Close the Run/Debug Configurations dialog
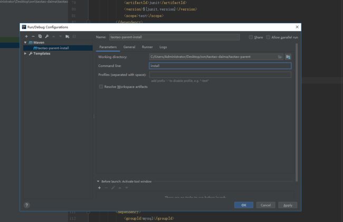 pyautogui.click(x=297, y=27)
